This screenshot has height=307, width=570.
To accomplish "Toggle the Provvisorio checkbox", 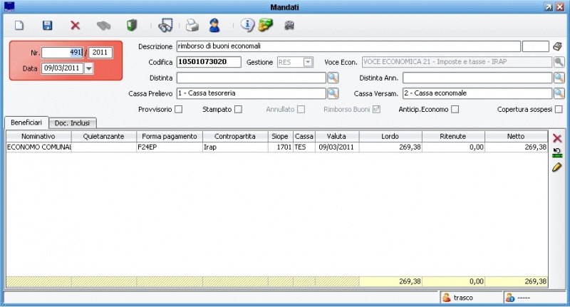I will click(x=179, y=109).
